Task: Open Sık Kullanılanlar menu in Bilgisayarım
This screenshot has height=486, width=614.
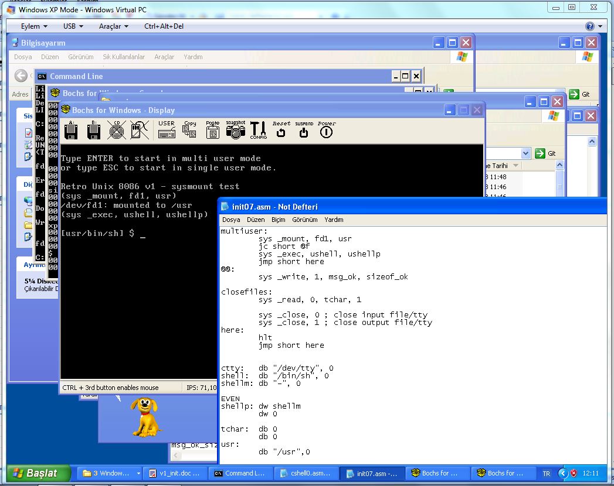Action: click(x=124, y=57)
